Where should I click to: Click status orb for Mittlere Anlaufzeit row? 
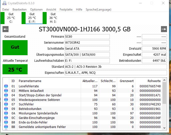pyautogui.click(x=6, y=91)
